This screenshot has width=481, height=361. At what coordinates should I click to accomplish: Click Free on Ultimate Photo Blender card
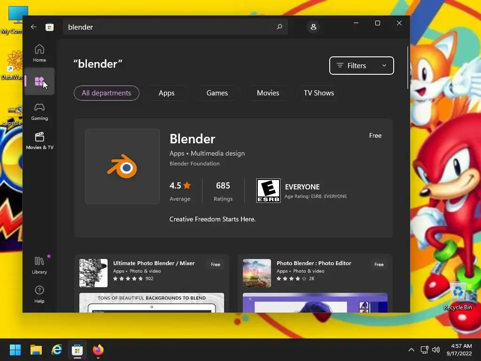click(x=215, y=264)
